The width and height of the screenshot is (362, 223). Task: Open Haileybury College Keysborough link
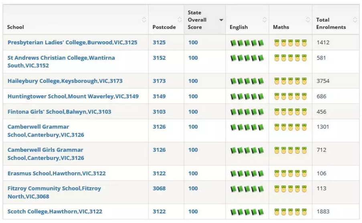click(65, 81)
